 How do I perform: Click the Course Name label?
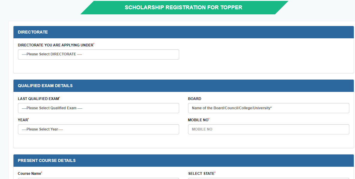[x=29, y=174]
